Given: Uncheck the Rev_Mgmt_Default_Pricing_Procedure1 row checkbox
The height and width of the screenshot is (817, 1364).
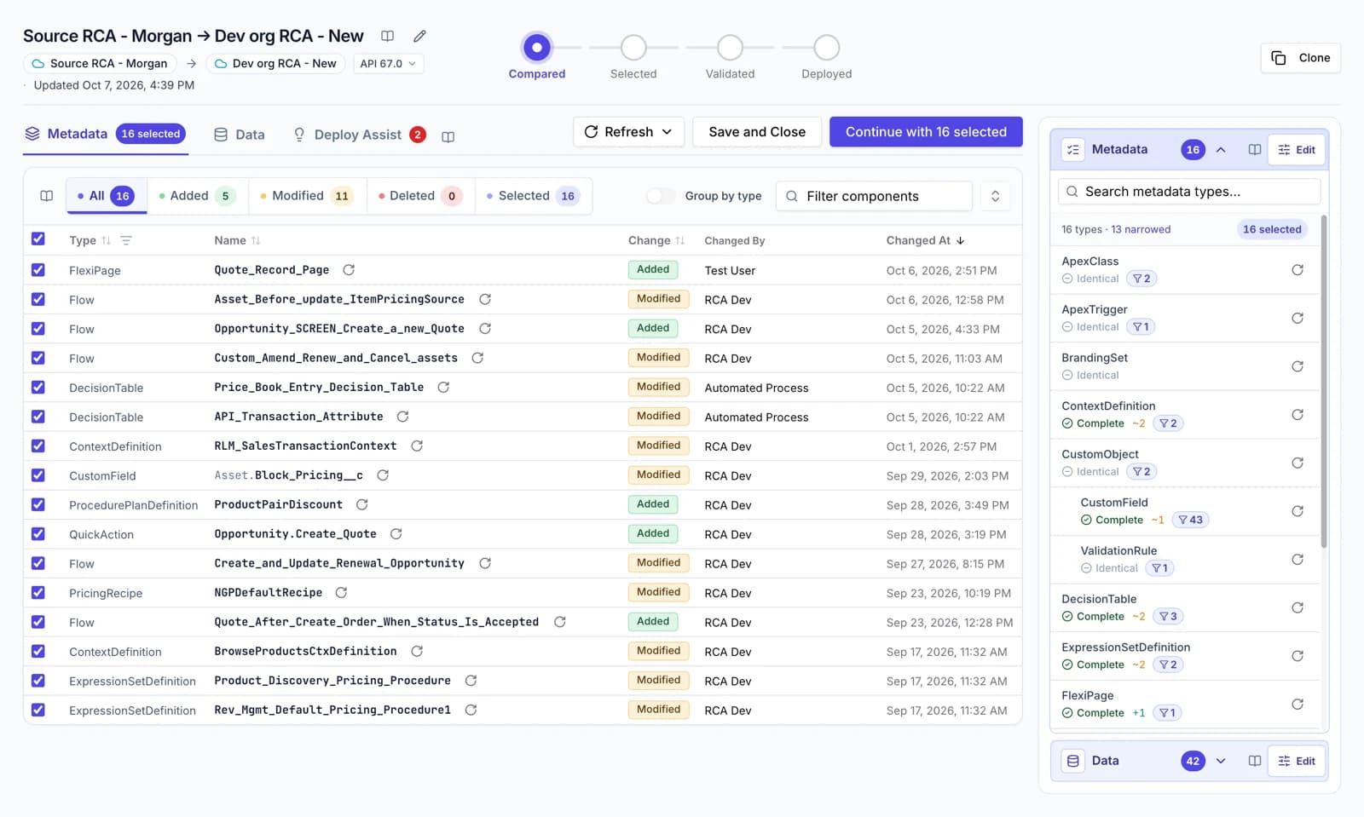Looking at the screenshot, I should tap(38, 710).
